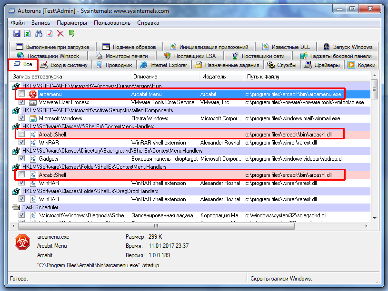Enable the arcamenu autorun entry checkbox
Viewport: 388px width, 291px height.
22,94
